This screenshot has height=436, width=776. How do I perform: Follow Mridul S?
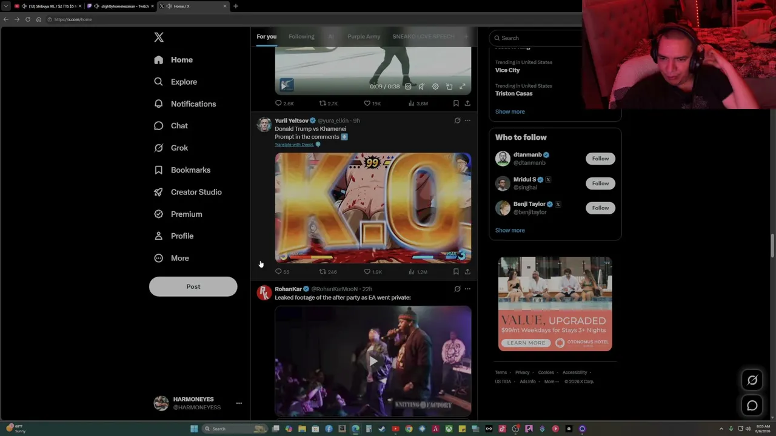600,183
